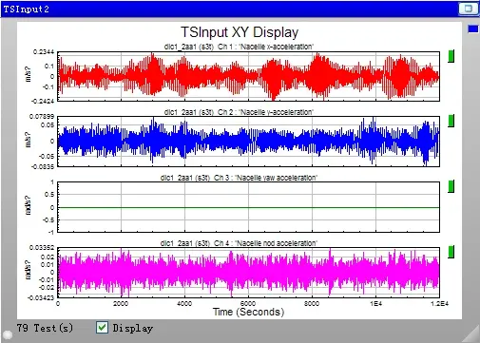Click the '2000' time axis tick label
This screenshot has width=480, height=343.
coord(121,303)
